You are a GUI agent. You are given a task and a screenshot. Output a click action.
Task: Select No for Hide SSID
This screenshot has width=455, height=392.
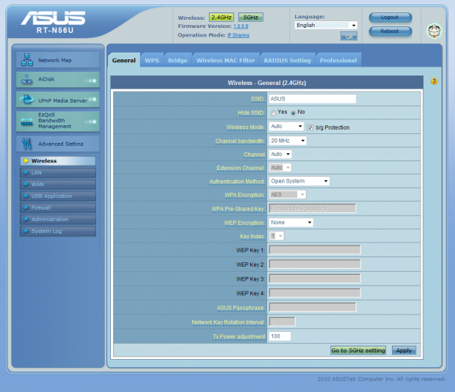pyautogui.click(x=294, y=113)
